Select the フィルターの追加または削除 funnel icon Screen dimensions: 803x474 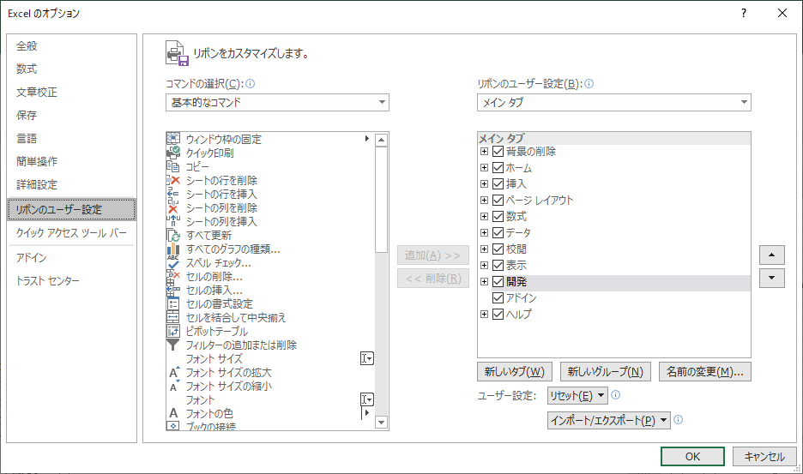[173, 345]
